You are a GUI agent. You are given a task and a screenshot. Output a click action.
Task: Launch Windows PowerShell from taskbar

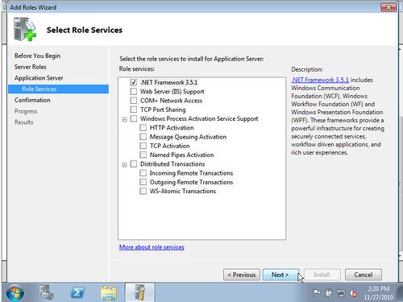pos(77,292)
